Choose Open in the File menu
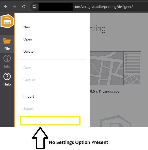Screen dimensions: 148x150 [28, 39]
